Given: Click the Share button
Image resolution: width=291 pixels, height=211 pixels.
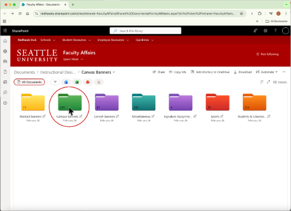Looking at the screenshot, I should tap(159, 72).
